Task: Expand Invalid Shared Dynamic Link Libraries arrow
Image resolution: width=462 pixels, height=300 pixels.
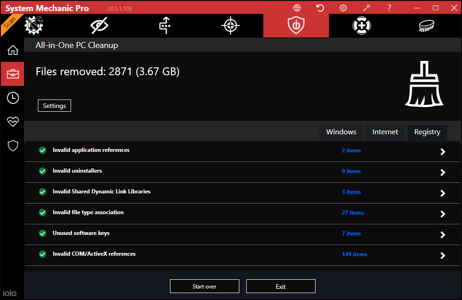Action: pyautogui.click(x=443, y=193)
